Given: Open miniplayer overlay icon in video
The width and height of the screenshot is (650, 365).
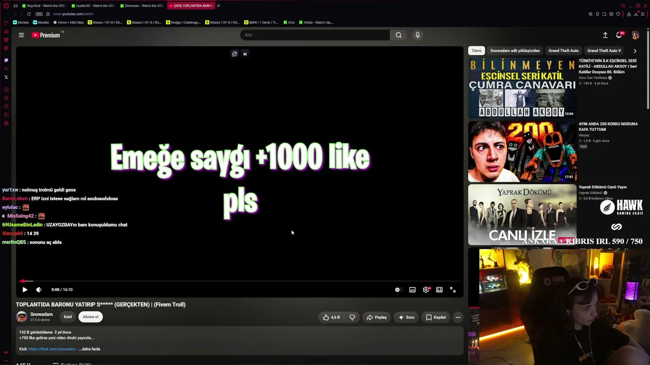Looking at the screenshot, I should pyautogui.click(x=234, y=54).
